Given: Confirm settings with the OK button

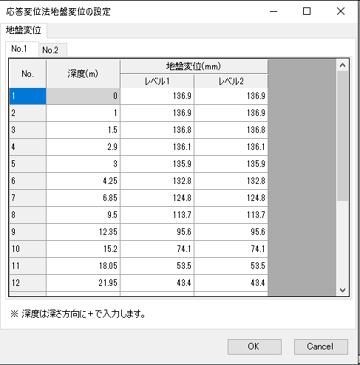Looking at the screenshot, I should pos(254,347).
